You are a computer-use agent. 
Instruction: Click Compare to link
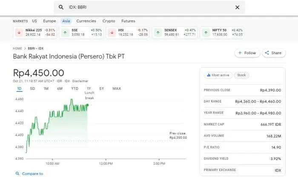point(32,174)
